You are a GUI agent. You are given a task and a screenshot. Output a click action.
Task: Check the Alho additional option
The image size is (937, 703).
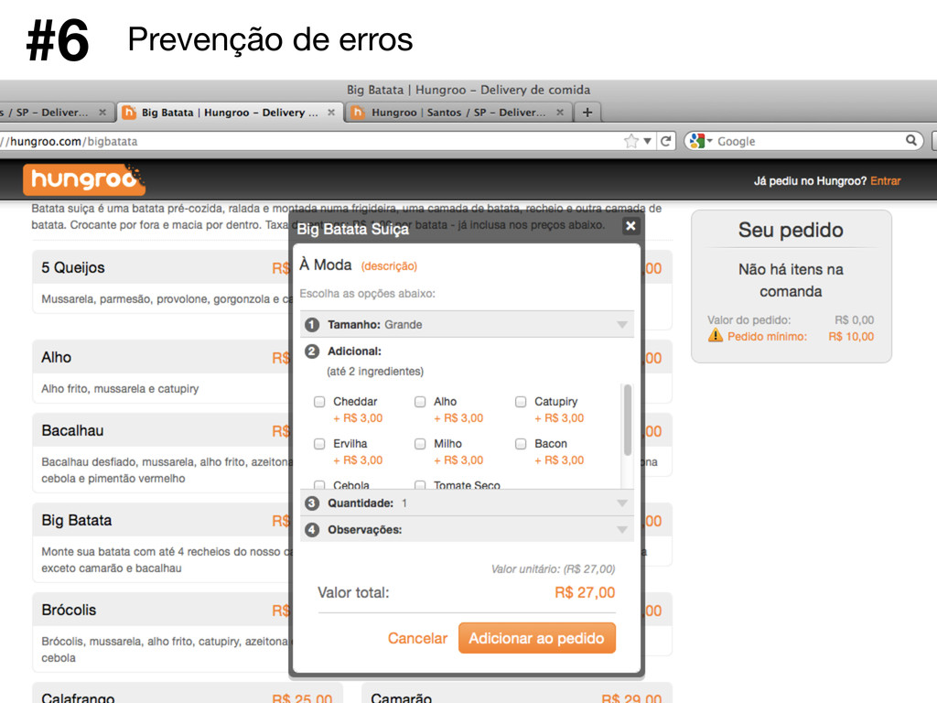coord(420,402)
